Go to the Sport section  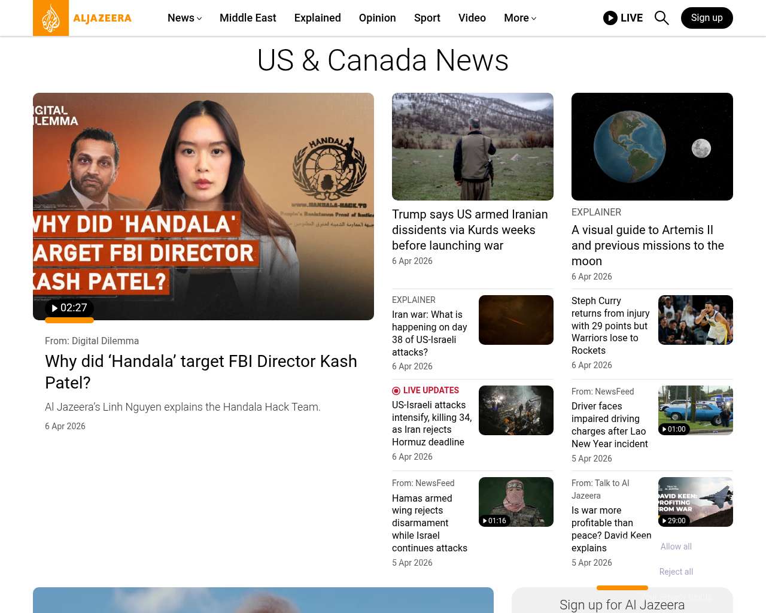click(427, 18)
